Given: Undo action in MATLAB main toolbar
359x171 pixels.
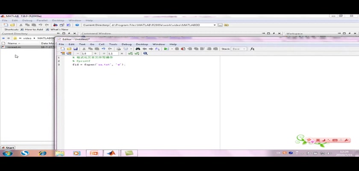Looking at the screenshot, I should [x=40, y=25].
